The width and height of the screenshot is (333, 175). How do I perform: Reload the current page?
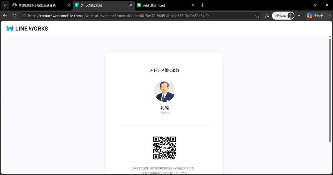pos(15,16)
